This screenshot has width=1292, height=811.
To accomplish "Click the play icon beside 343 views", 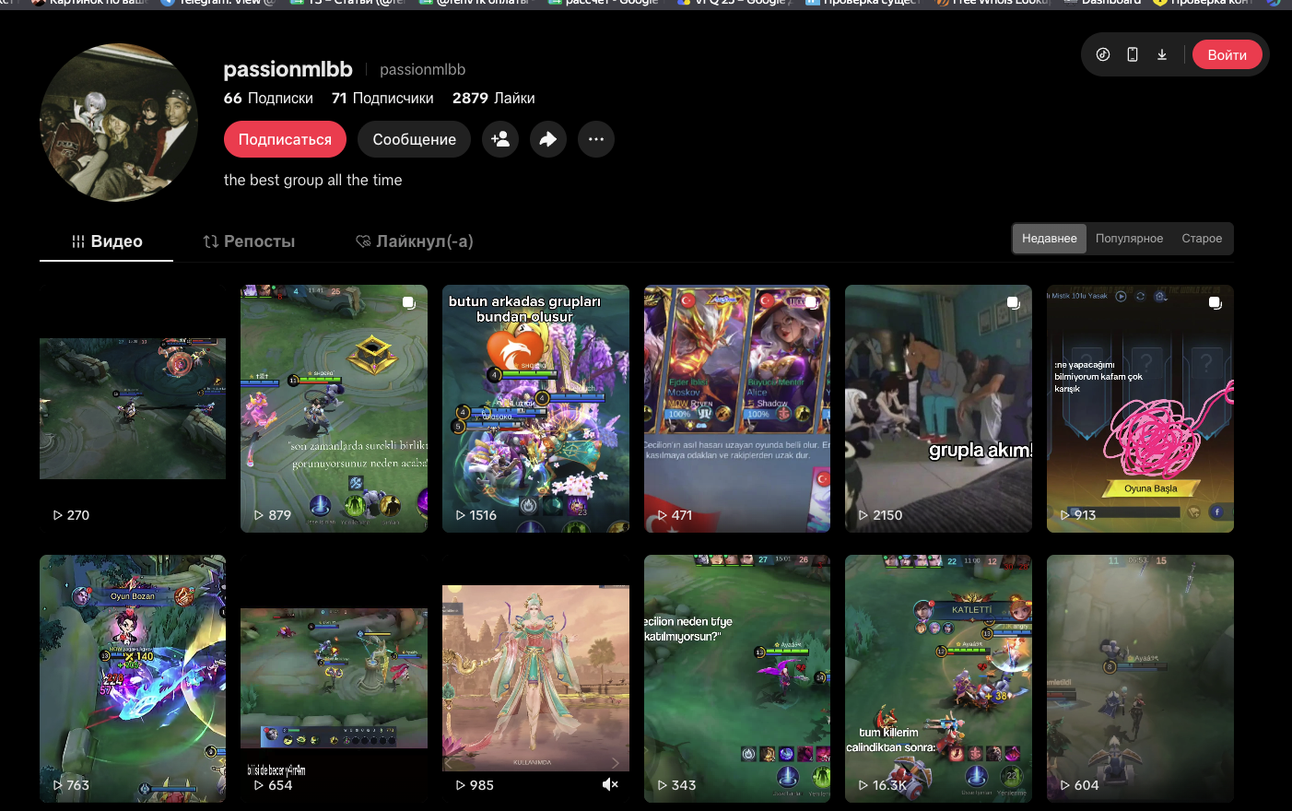I will tap(663, 785).
